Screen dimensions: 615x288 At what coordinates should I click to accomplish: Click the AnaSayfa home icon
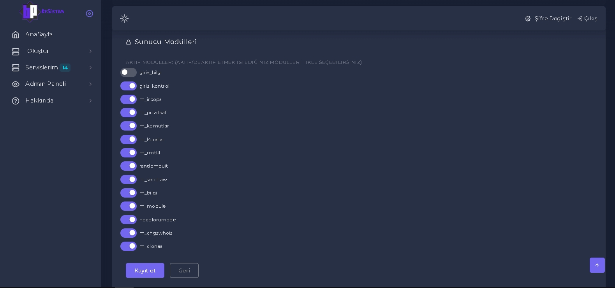coord(16,35)
